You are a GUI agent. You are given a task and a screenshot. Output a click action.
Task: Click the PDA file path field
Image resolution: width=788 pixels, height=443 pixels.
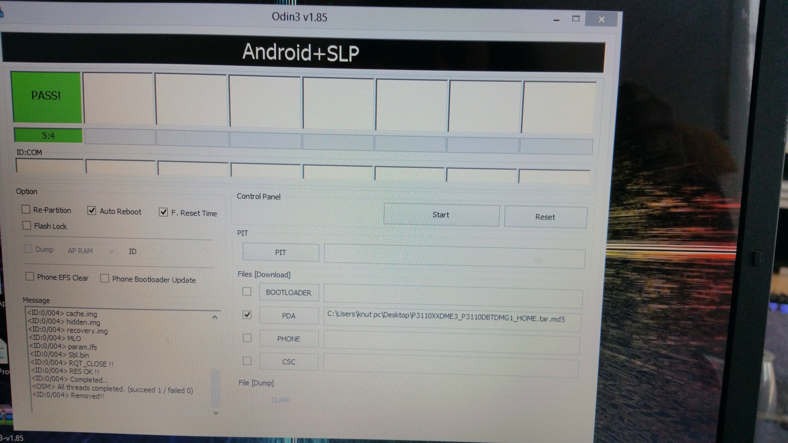coord(452,320)
